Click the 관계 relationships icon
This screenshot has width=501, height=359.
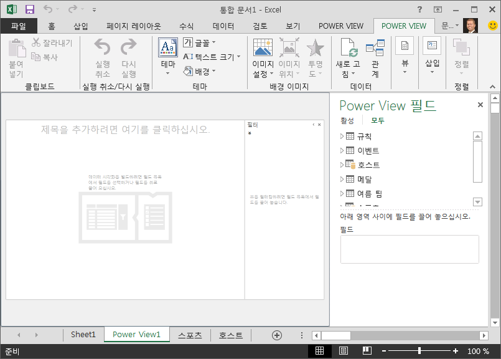(375, 47)
